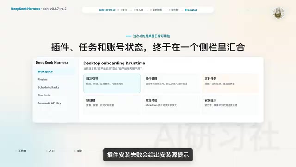The image size is (296, 167).
Task: Click the Markdown 图片可预览和放大 description
Action: coord(161,105)
